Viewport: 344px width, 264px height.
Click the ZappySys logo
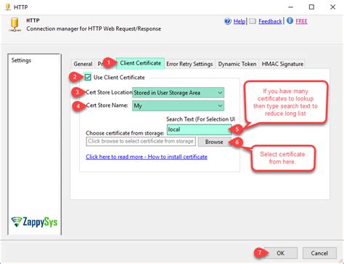(x=34, y=222)
